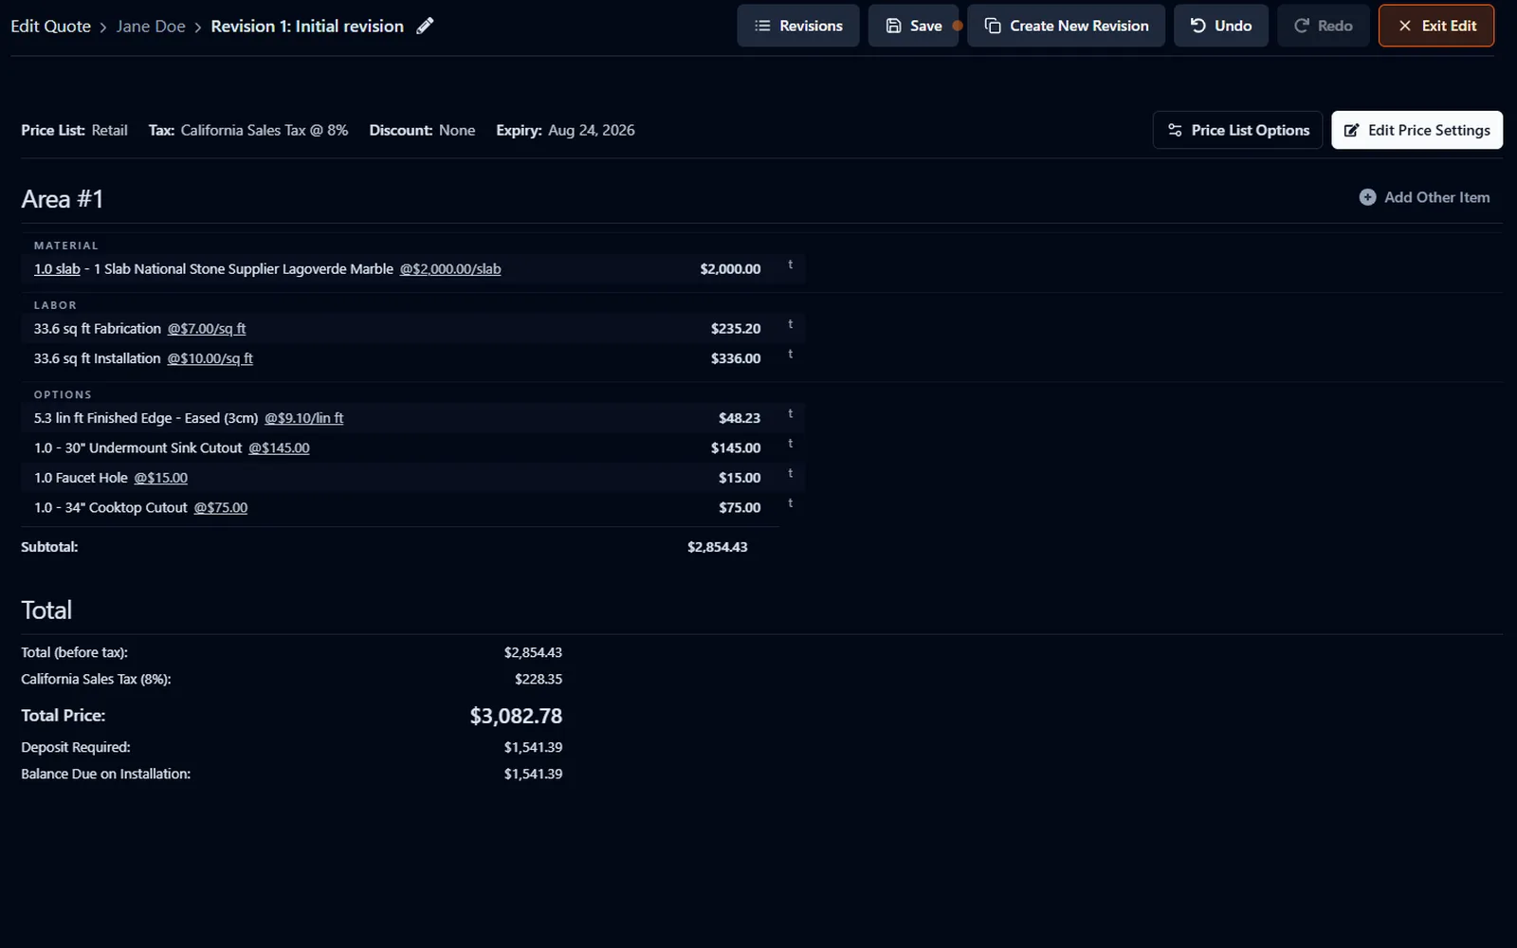Image resolution: width=1517 pixels, height=948 pixels.
Task: Open Jane Doe breadcrumb link
Action: pos(151,27)
